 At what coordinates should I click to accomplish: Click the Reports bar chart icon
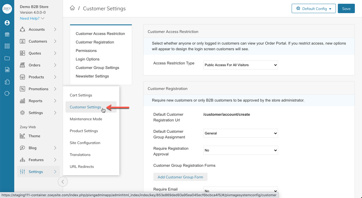[22, 101]
